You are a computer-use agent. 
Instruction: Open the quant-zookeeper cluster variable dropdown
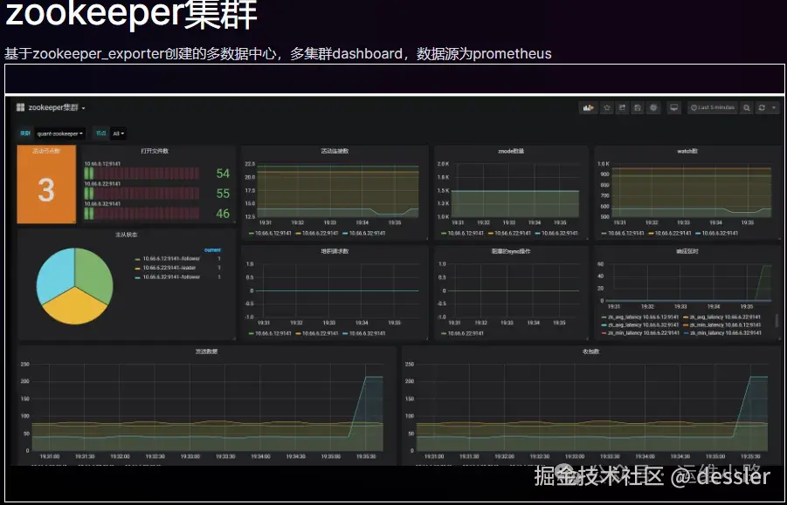point(60,133)
